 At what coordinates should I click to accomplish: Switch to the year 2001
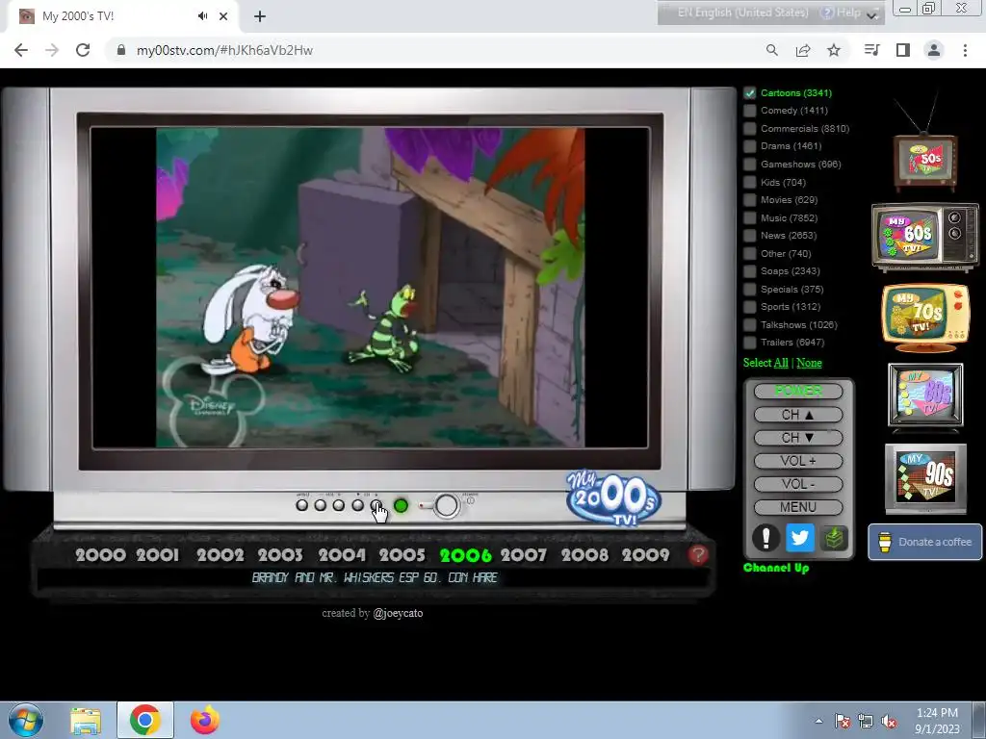(x=158, y=555)
